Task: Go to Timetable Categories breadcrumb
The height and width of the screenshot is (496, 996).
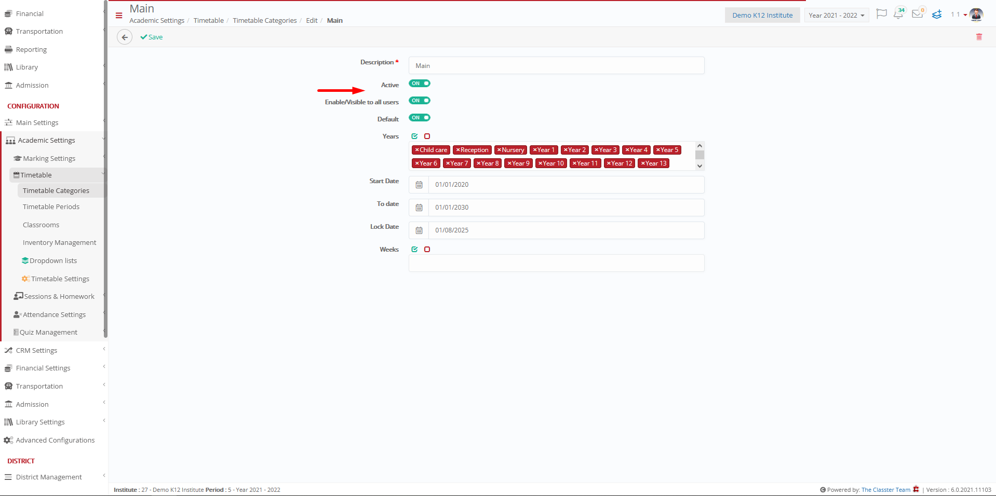Action: pyautogui.click(x=265, y=21)
